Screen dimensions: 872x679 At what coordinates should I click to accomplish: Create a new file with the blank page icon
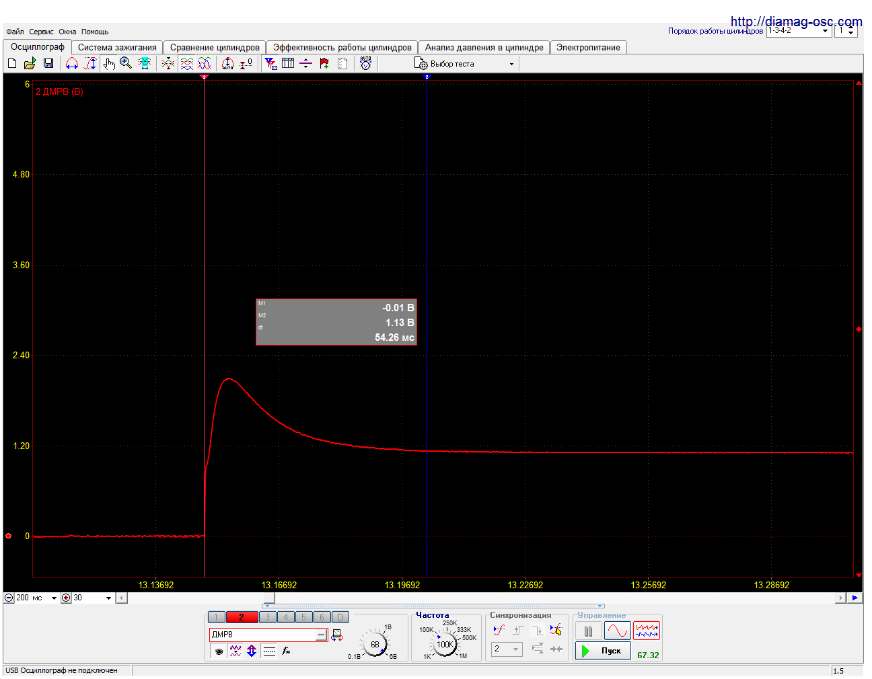pyautogui.click(x=12, y=63)
